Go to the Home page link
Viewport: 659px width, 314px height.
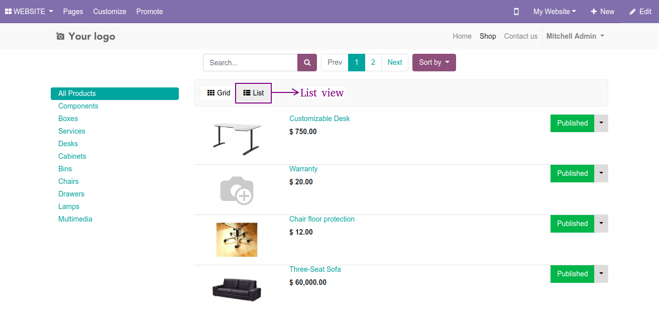point(462,36)
